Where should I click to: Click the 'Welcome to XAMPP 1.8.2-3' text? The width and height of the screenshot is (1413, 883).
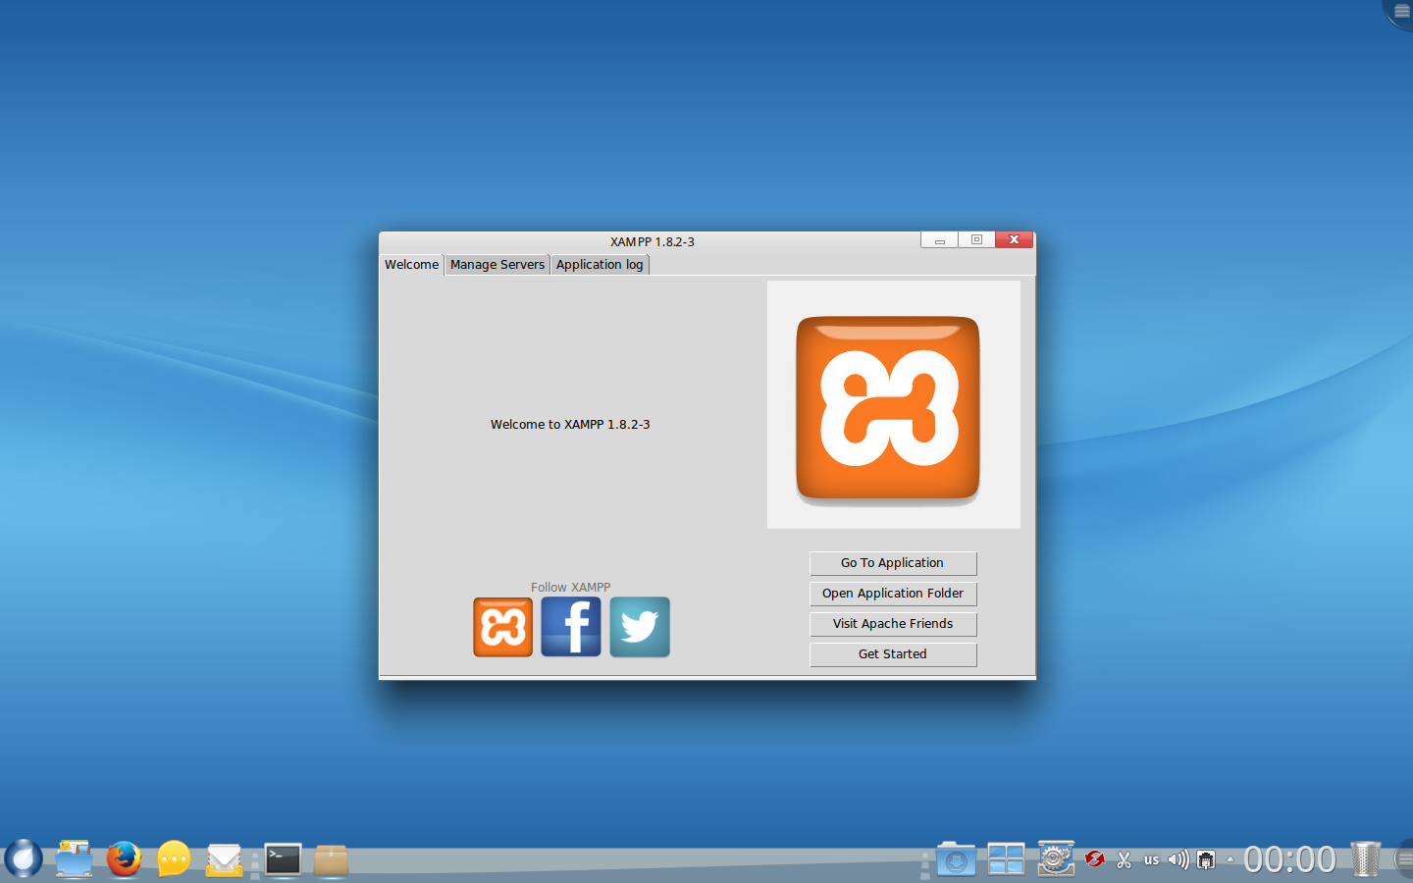click(570, 425)
